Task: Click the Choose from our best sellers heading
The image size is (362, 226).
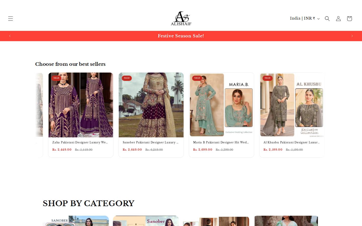Action: (x=70, y=64)
